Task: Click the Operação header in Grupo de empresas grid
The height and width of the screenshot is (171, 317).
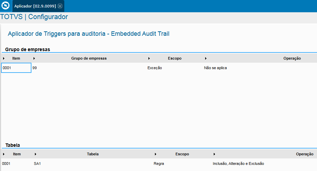Action: coord(292,58)
